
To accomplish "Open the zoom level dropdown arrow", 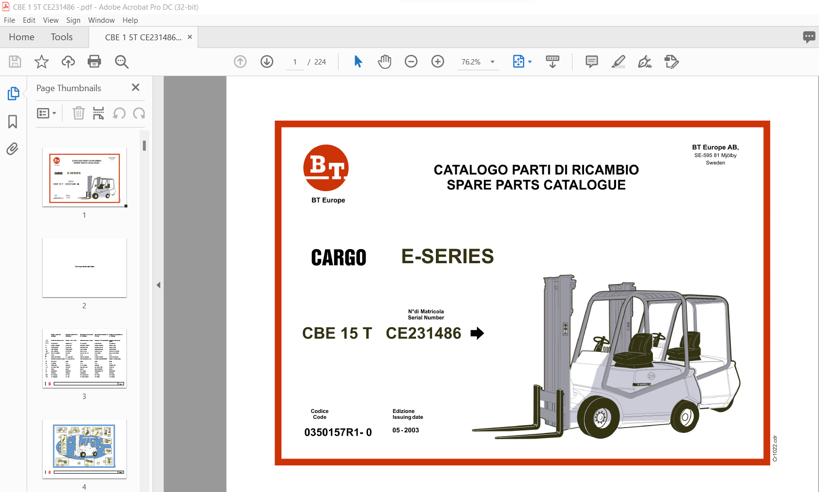I will point(493,62).
